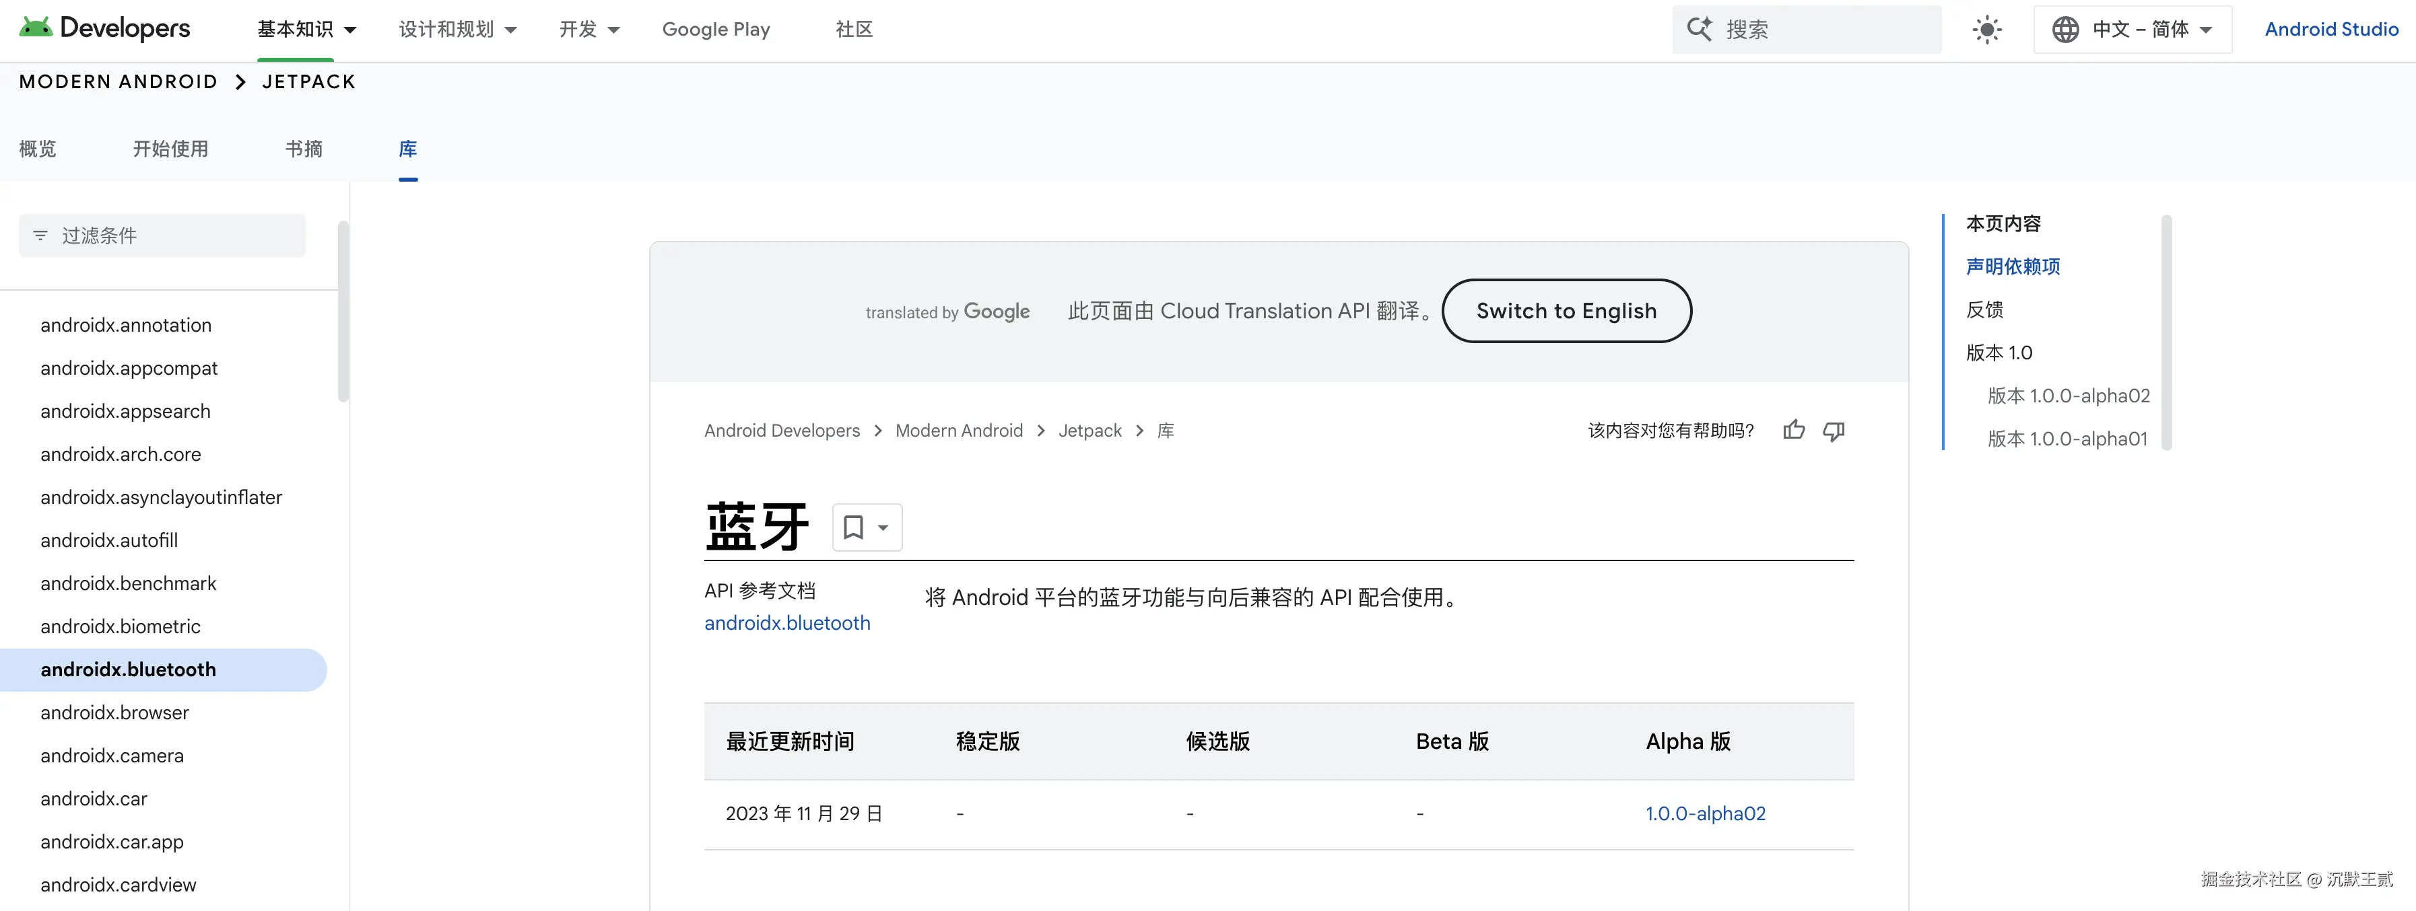Viewport: 2416px width, 911px height.
Task: Jump to 声明依赖项 section
Action: pos(2013,267)
